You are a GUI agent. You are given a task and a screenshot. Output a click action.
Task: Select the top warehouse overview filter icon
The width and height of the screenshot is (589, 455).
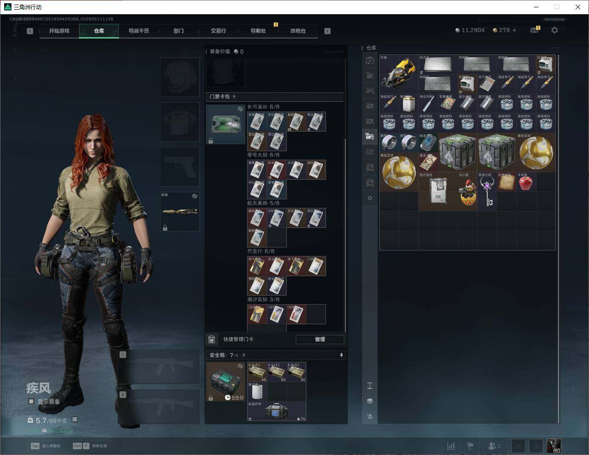click(x=370, y=61)
